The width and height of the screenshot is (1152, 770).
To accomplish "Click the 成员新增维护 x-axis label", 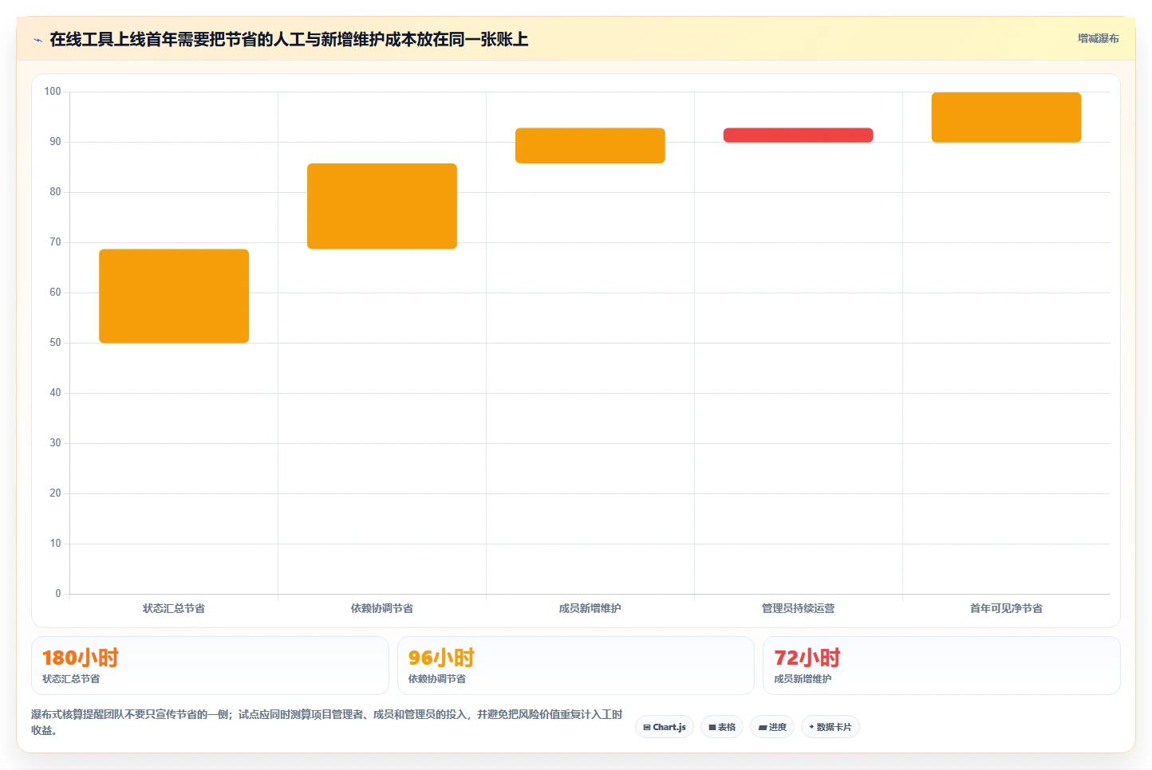I will click(x=590, y=608).
